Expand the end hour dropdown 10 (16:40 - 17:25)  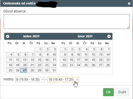(x=63, y=80)
